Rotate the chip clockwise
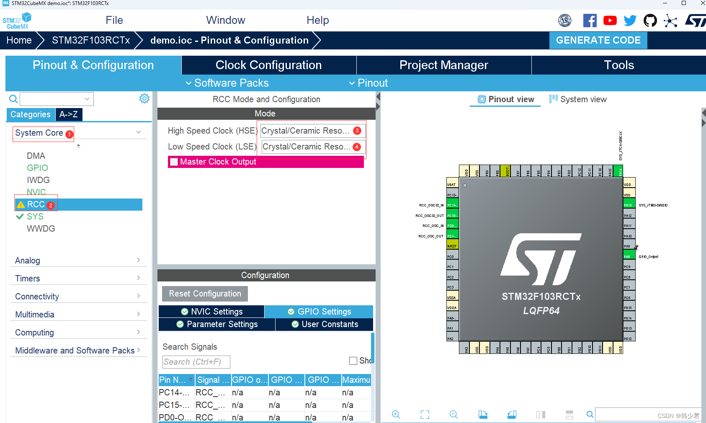This screenshot has width=706, height=423. (x=482, y=415)
